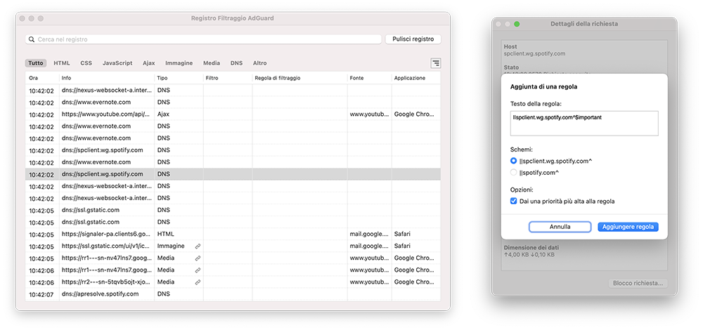Click the green zoom button of Dettagli della richiesta

517,24
